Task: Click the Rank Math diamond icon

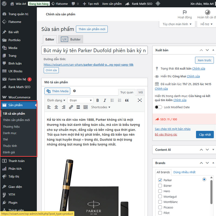Action: [158, 4]
